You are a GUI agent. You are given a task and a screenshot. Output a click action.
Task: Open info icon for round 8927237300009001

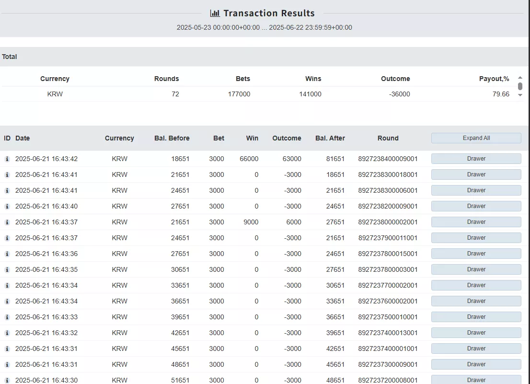pyautogui.click(x=7, y=364)
